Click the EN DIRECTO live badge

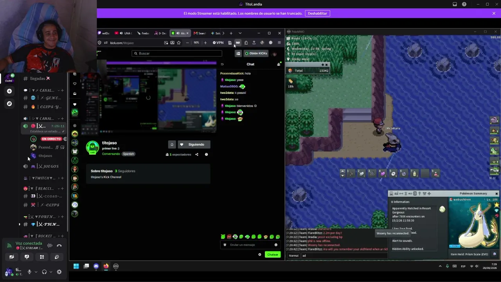51,139
